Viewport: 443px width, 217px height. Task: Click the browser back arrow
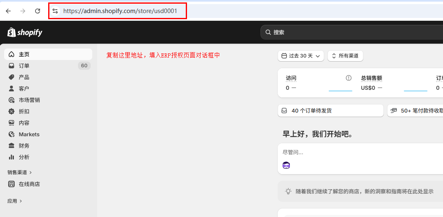click(x=8, y=11)
